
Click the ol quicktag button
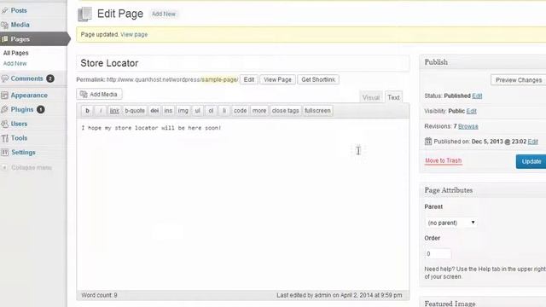tap(211, 111)
